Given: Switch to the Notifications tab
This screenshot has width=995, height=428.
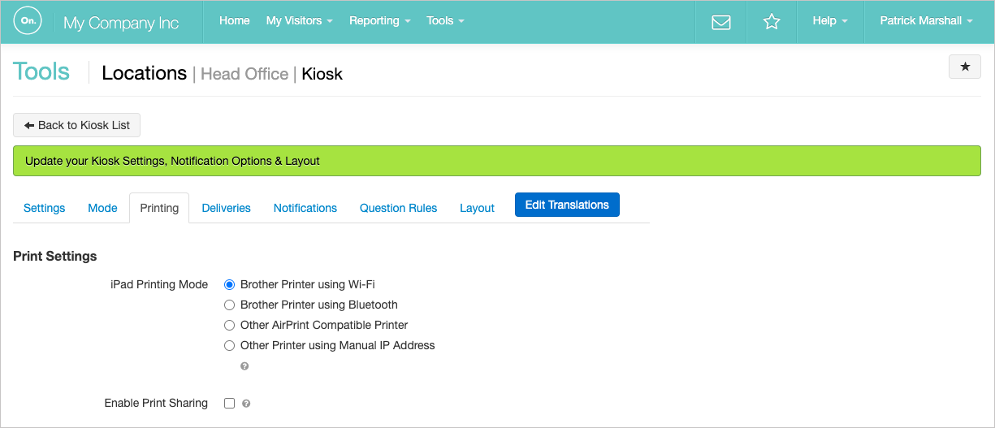Looking at the screenshot, I should pos(305,209).
